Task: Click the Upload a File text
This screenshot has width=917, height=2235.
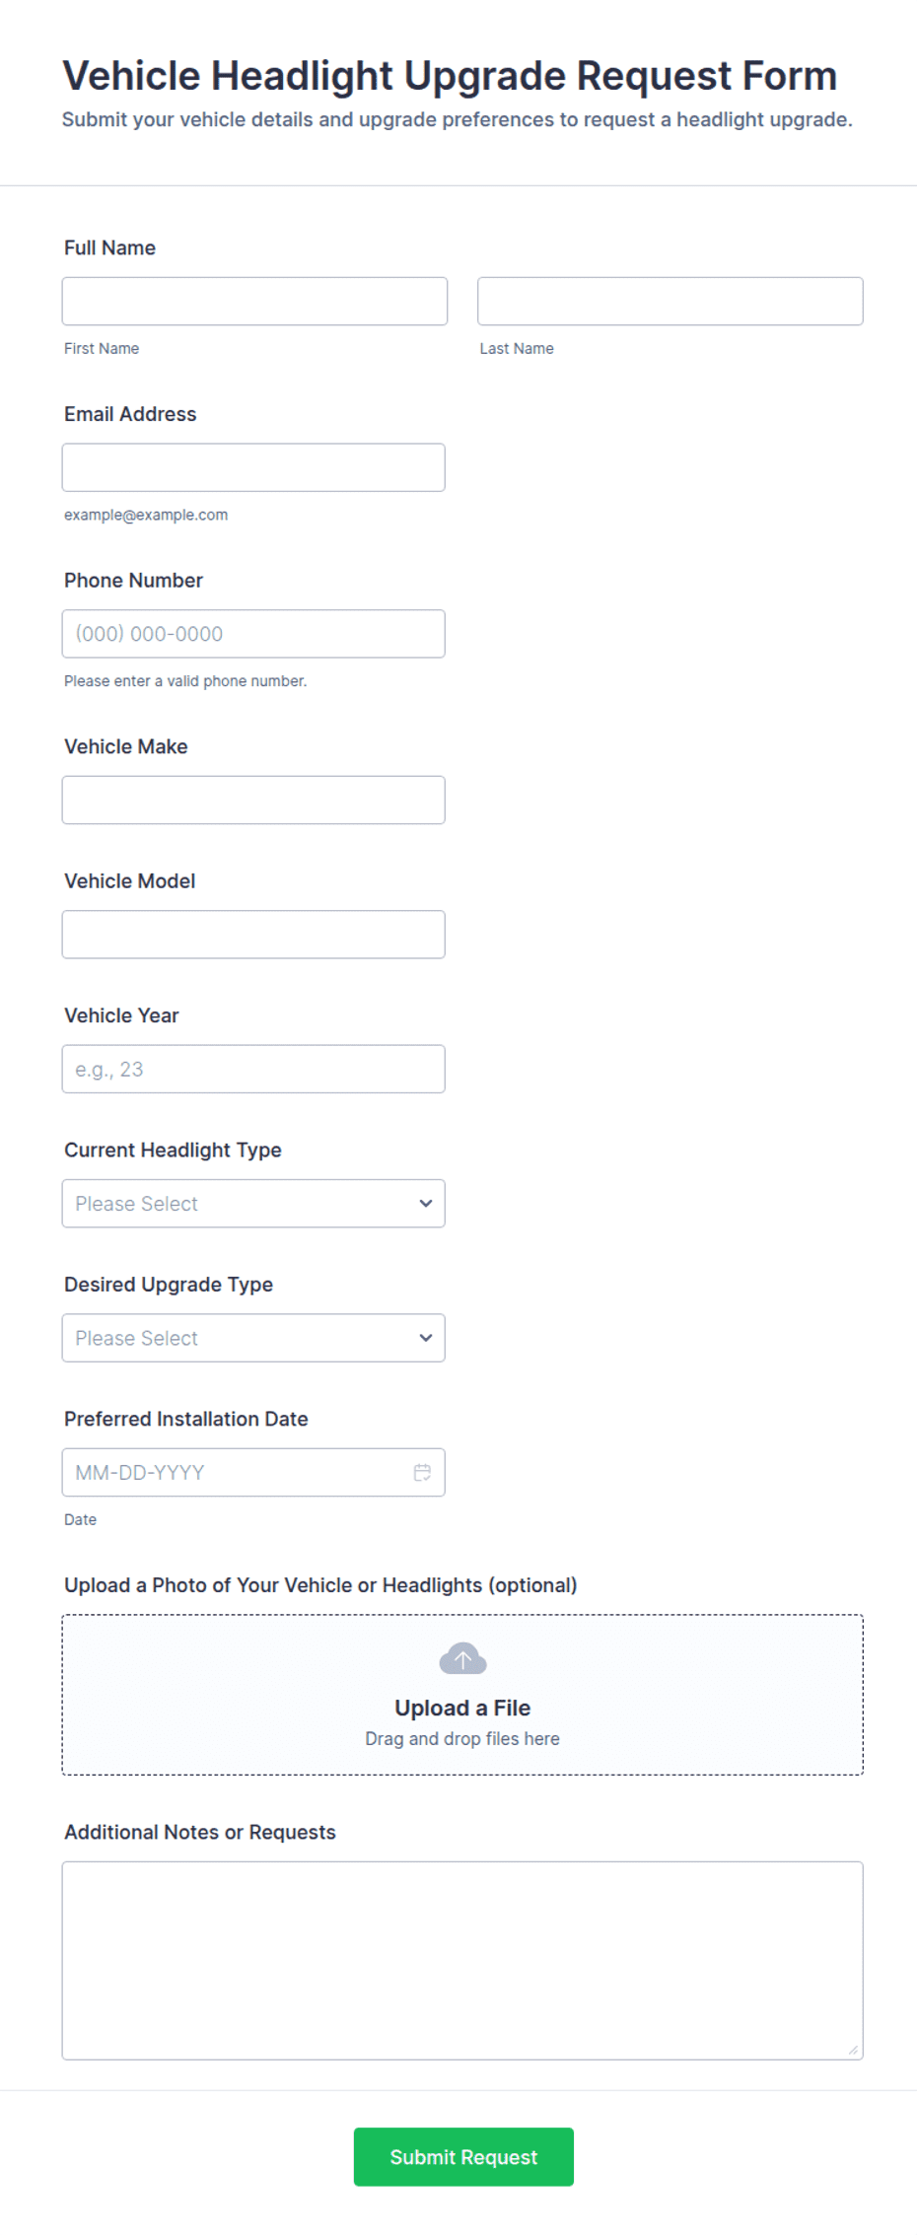Action: tap(462, 1708)
